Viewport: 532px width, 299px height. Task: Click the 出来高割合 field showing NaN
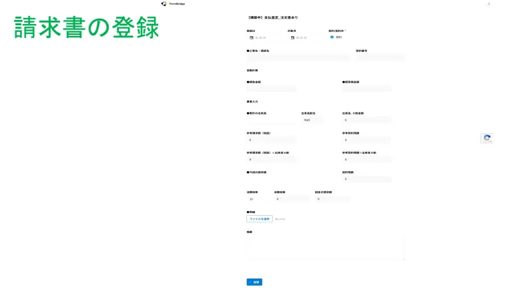click(312, 120)
